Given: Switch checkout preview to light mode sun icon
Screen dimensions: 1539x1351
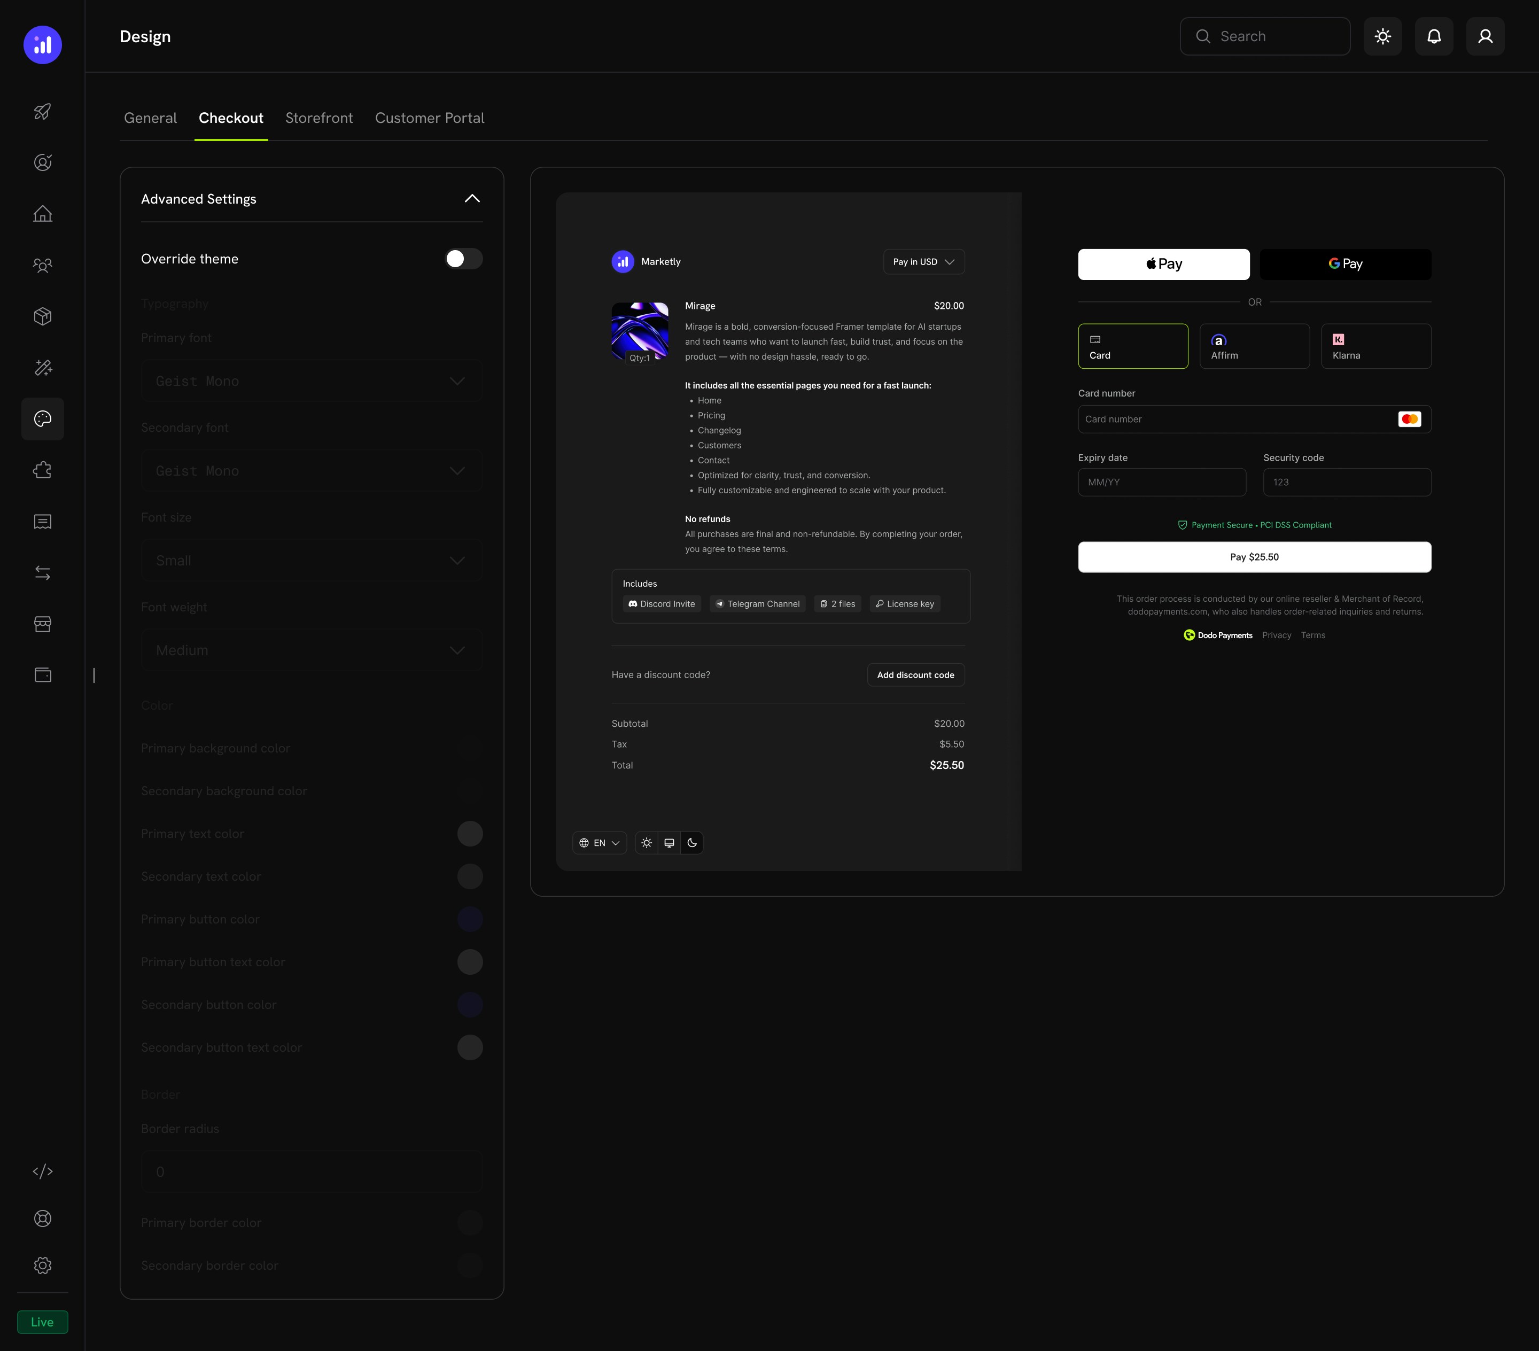Looking at the screenshot, I should pos(646,843).
